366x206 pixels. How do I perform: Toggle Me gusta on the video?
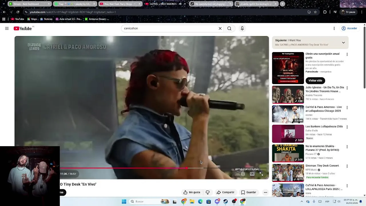(x=192, y=192)
